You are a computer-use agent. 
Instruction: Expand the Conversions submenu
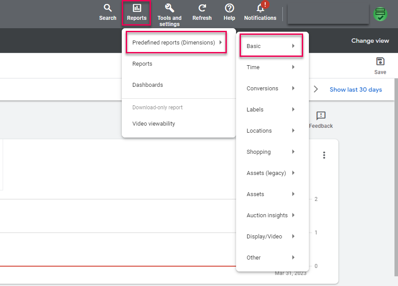pyautogui.click(x=271, y=89)
